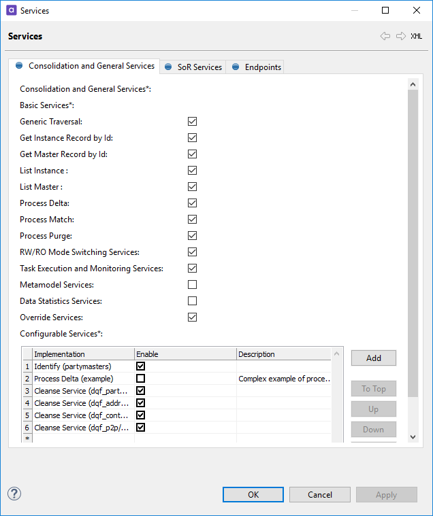Click the help question mark icon
Image resolution: width=433 pixels, height=516 pixels.
[x=14, y=494]
